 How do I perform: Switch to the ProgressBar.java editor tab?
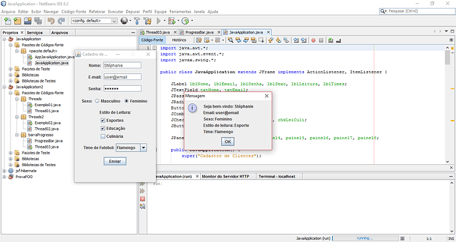(199, 32)
